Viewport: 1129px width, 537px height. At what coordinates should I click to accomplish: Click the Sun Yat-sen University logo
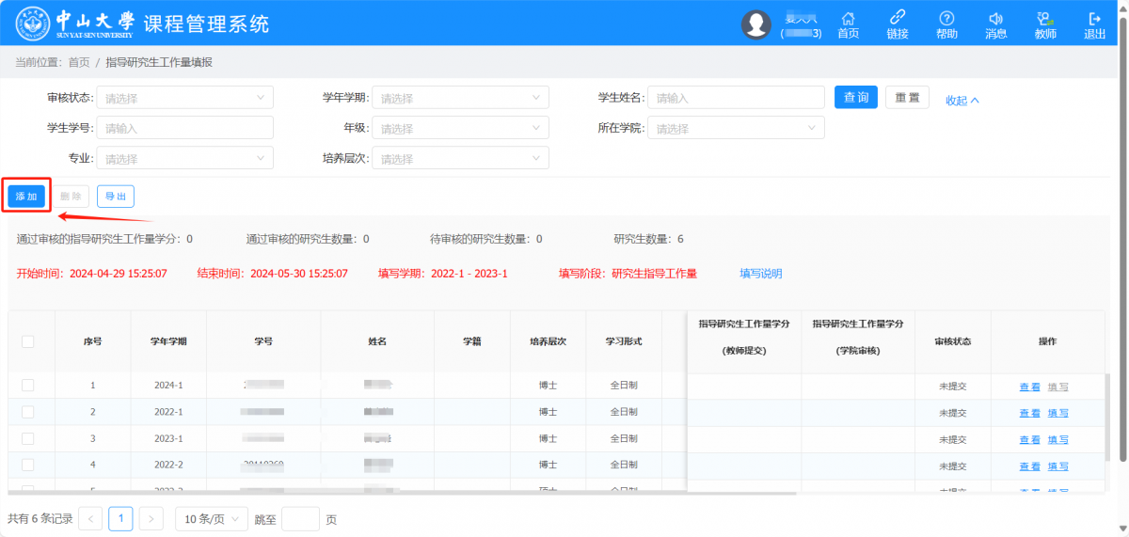click(34, 24)
